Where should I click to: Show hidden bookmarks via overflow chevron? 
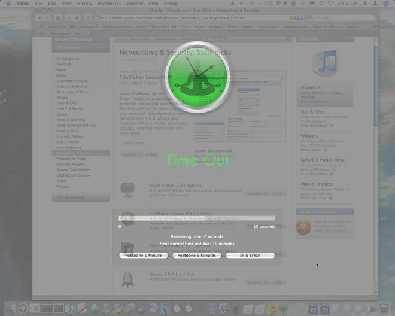(375, 26)
